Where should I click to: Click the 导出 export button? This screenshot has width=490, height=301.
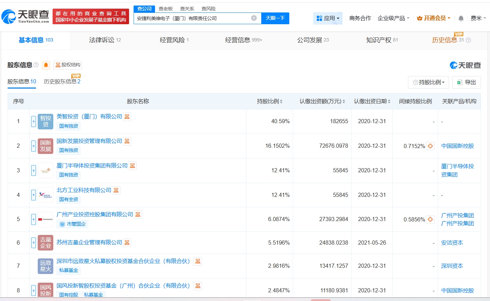466,82
